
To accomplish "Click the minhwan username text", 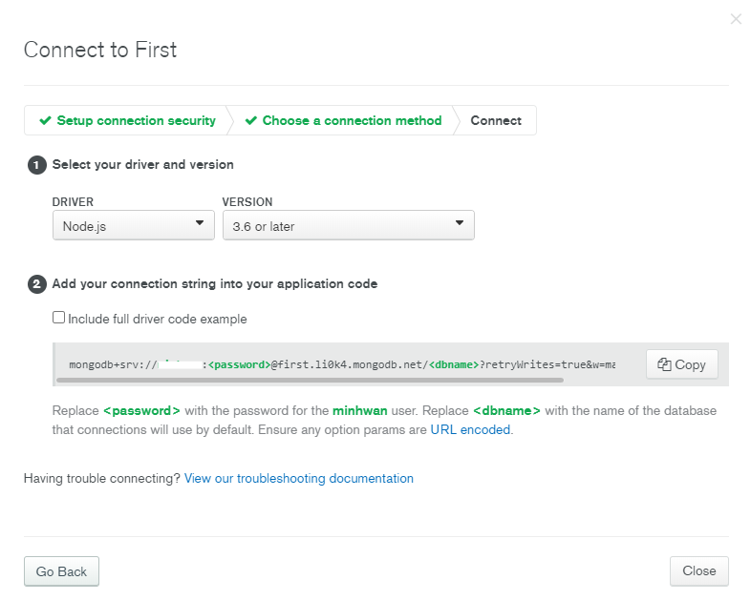I will [x=359, y=411].
